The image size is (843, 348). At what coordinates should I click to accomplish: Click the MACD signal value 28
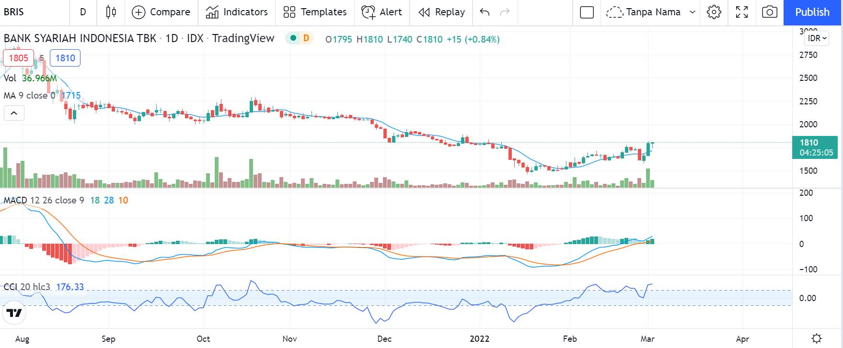[x=109, y=200]
